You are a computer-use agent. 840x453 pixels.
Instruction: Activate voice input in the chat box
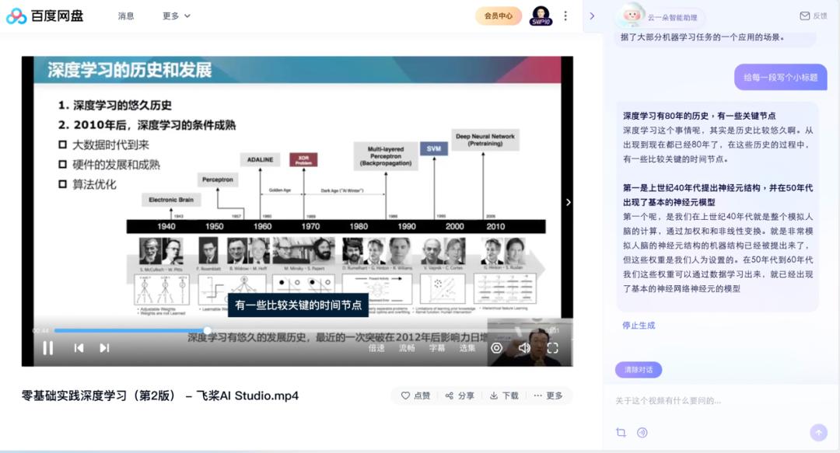point(642,432)
